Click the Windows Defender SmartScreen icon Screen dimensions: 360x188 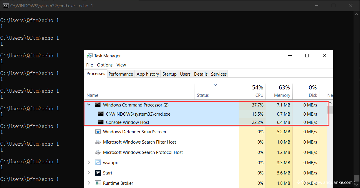[98, 132]
